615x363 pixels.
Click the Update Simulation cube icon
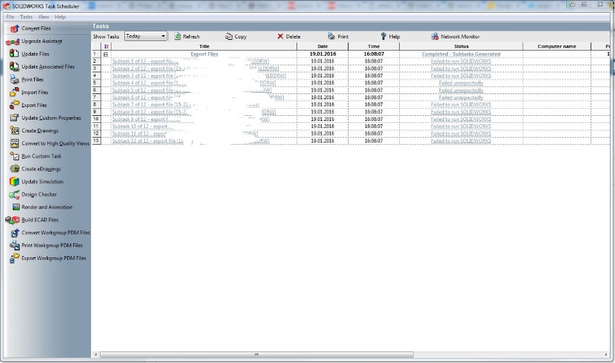pos(14,182)
